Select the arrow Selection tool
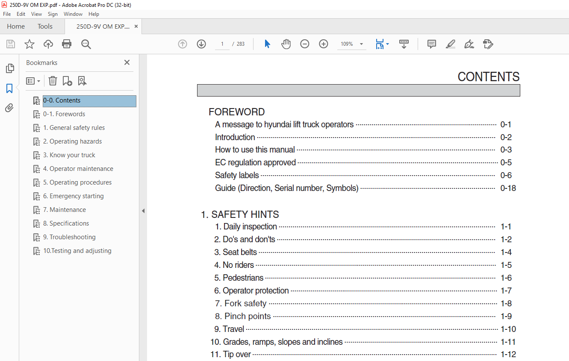Screen dimensions: 569x361 pyautogui.click(x=267, y=44)
